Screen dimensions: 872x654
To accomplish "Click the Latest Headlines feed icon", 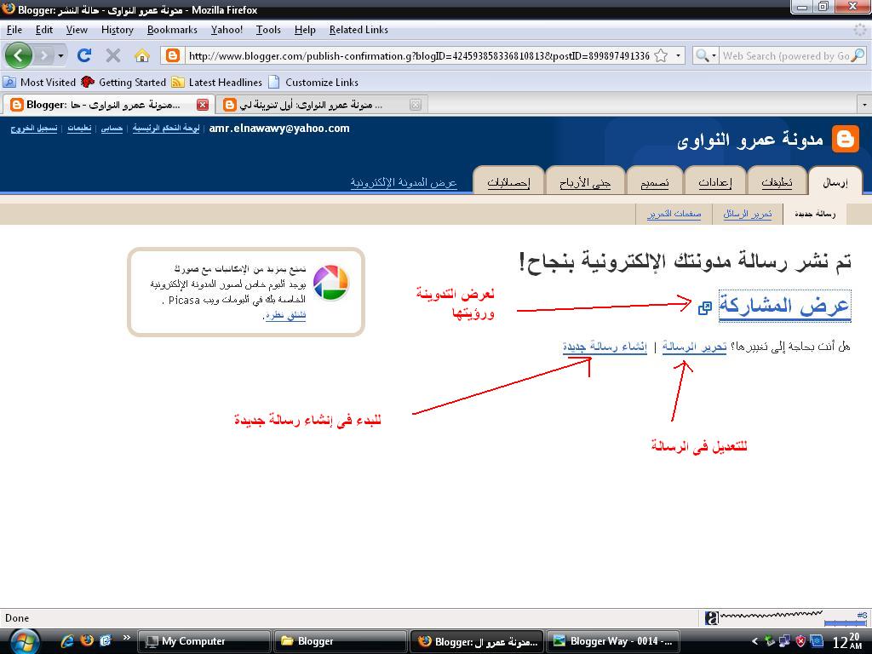I will [178, 83].
